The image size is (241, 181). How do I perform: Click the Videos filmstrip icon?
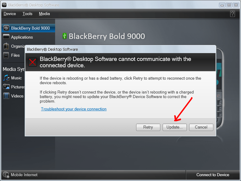pos(6,96)
